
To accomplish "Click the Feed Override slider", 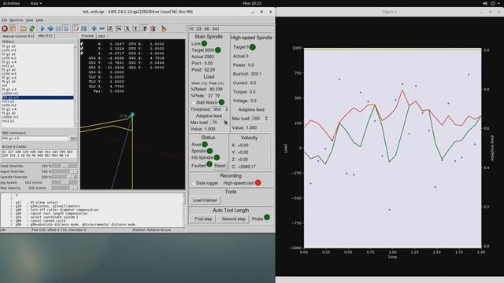I will (65, 166).
